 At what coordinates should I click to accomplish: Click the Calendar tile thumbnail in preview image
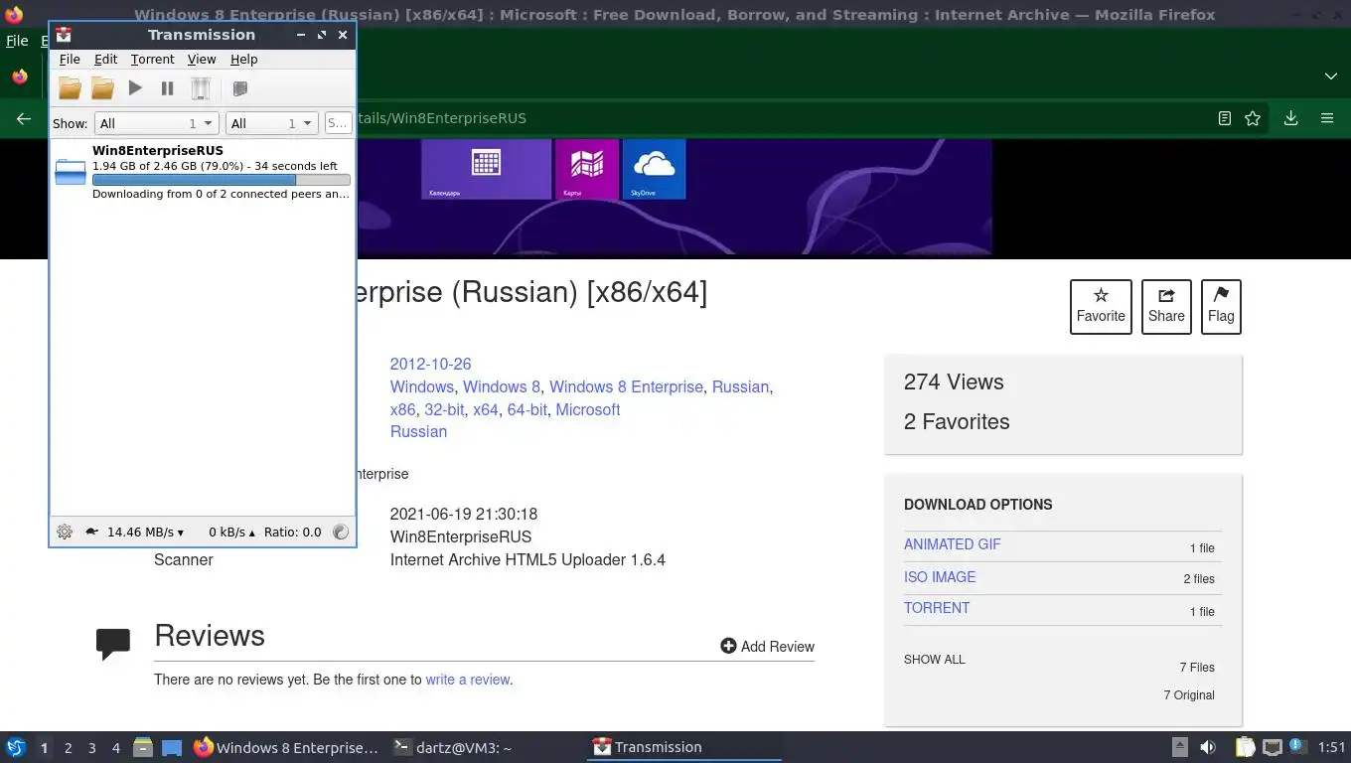486,169
